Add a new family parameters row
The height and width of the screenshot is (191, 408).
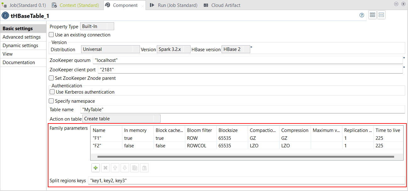click(96, 168)
